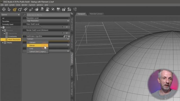Click the Sphere object cube icon
The height and width of the screenshot is (101, 180).
[4, 27]
